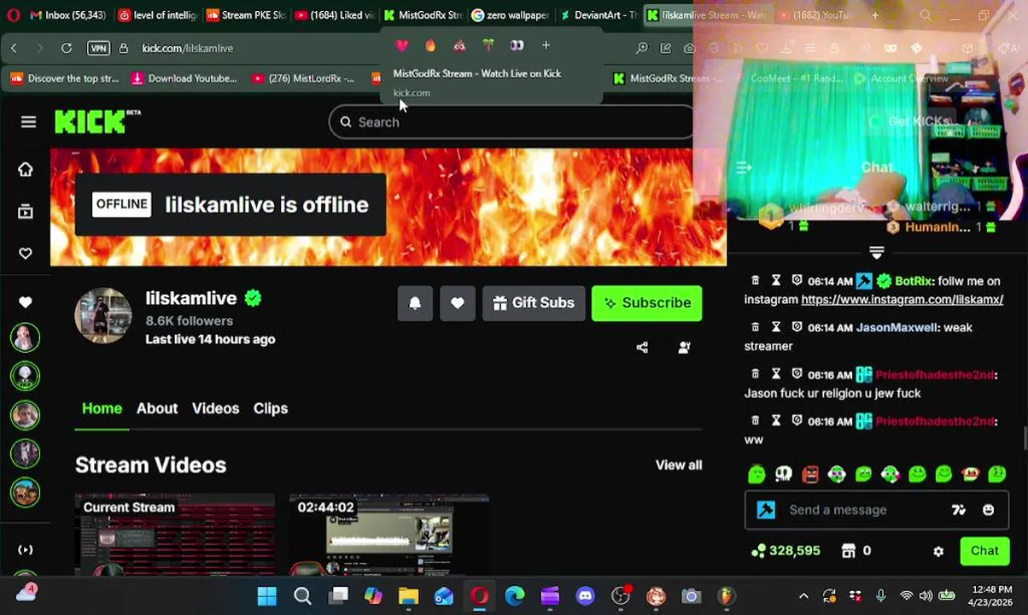Click the BotRix username in chat
The height and width of the screenshot is (615, 1028).
913,281
